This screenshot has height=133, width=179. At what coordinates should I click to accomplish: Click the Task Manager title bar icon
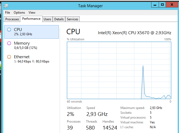click(x=6, y=6)
